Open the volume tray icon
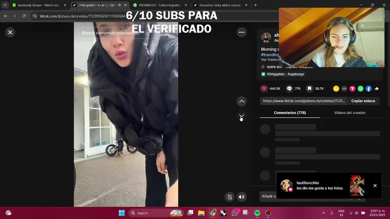390x219 pixels. pos(356,213)
